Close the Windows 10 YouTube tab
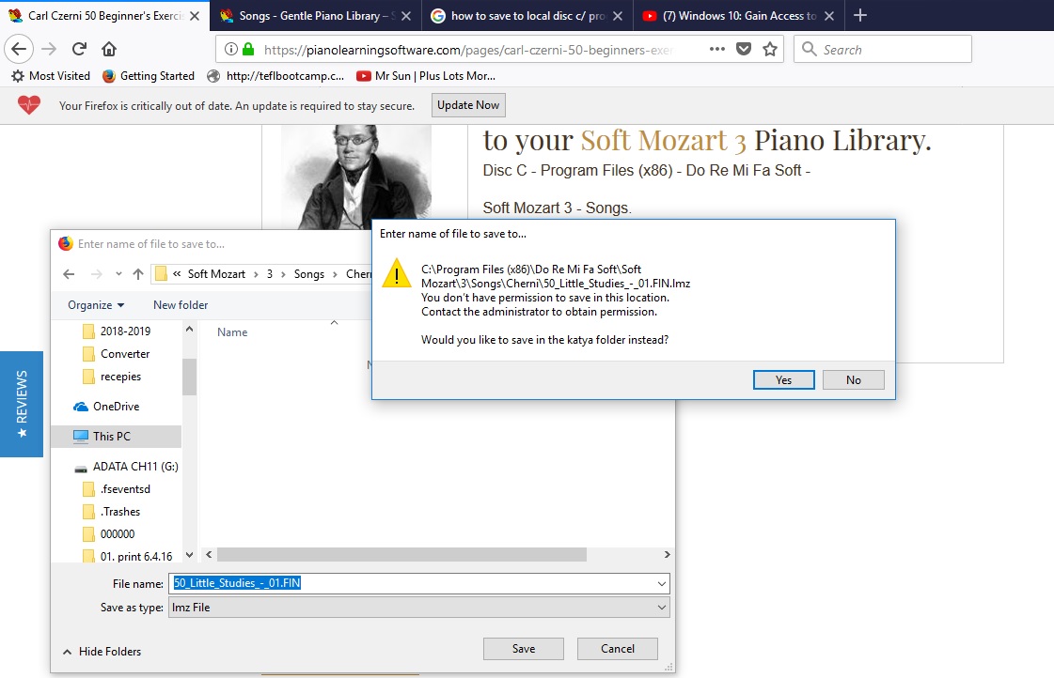Screen dimensions: 1054x678 pos(829,16)
